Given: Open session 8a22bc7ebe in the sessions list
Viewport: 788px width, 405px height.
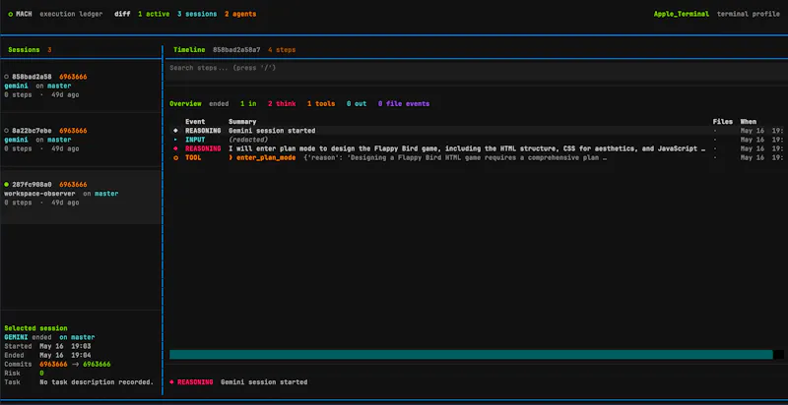Looking at the screenshot, I should pos(81,140).
